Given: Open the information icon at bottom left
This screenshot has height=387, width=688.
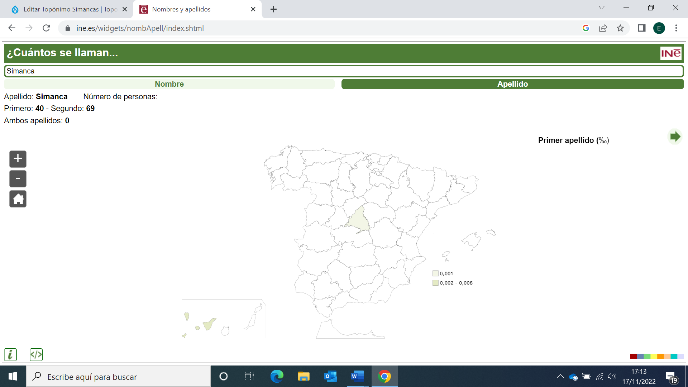Looking at the screenshot, I should 10,355.
